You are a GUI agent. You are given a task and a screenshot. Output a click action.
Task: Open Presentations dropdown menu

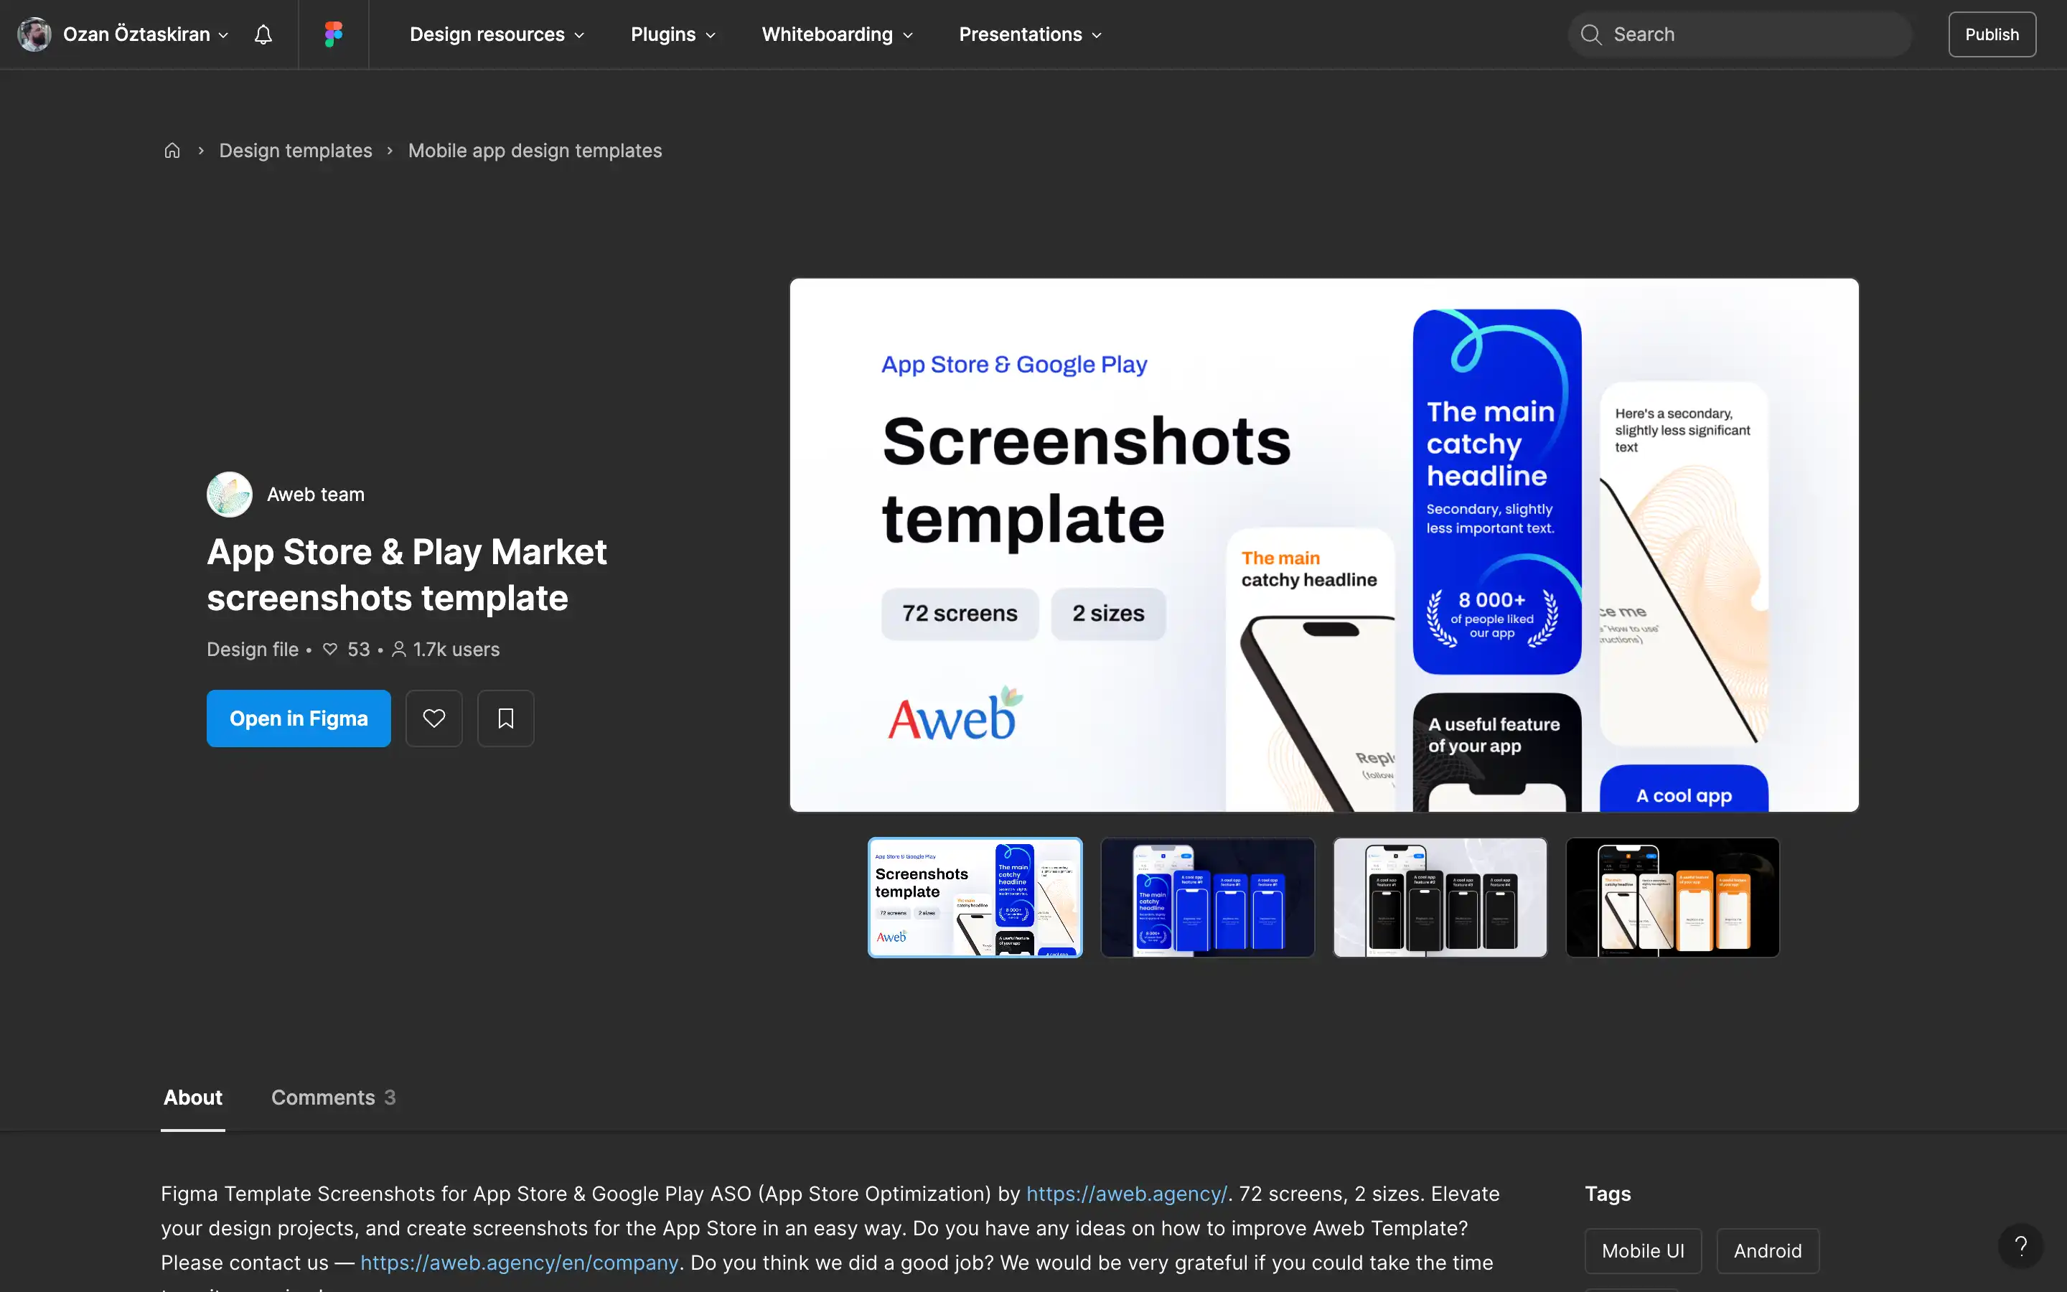click(1030, 34)
